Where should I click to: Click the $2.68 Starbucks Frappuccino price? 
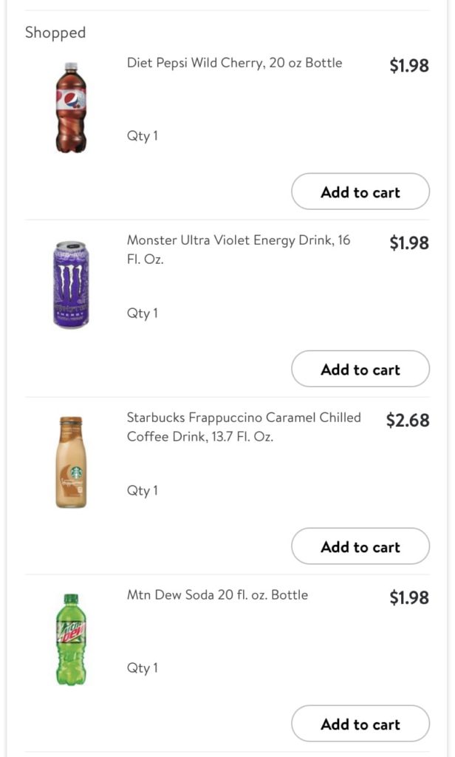(x=407, y=421)
